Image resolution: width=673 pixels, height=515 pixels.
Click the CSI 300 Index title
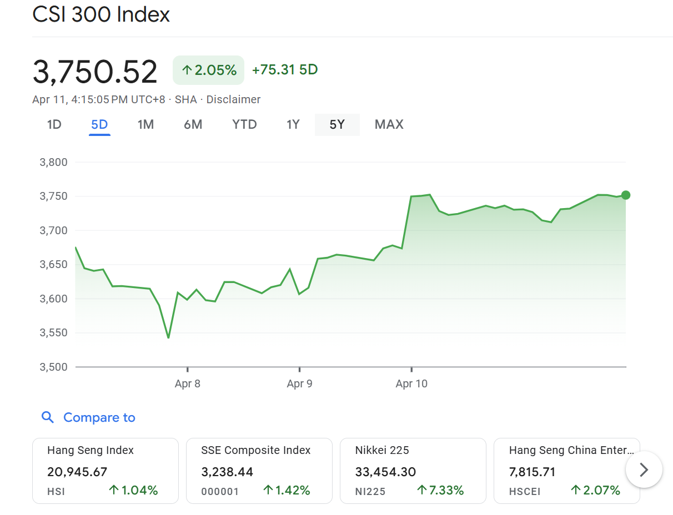[x=101, y=14]
